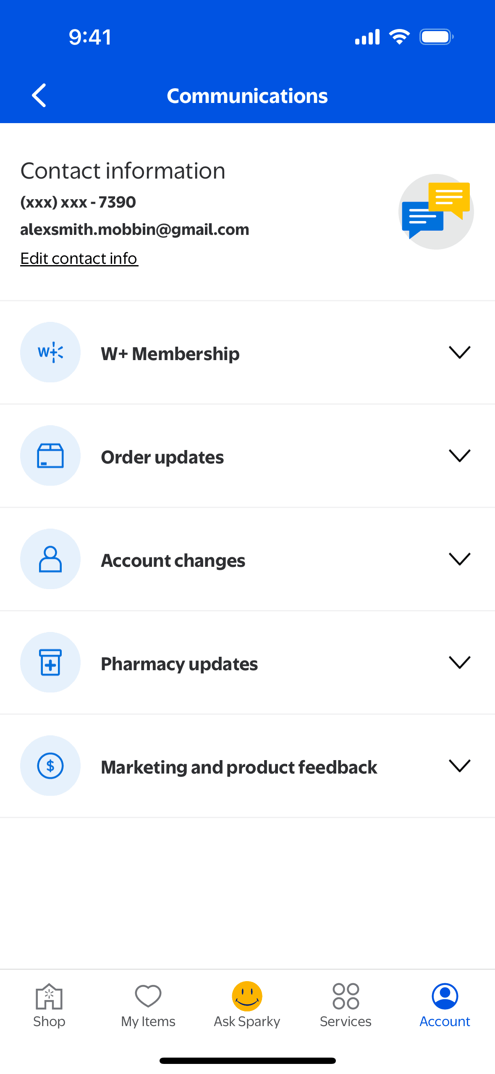The height and width of the screenshot is (1074, 495).
Task: Tap the back arrow in header
Action: (x=39, y=95)
